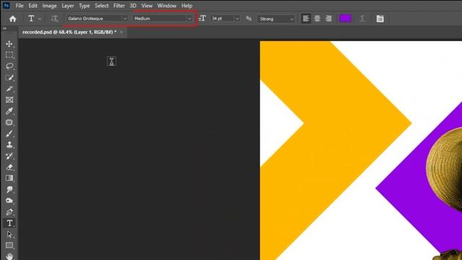Screen dimensions: 462x260
Task: Select the Rectangle shape tool
Action: pos(9,246)
